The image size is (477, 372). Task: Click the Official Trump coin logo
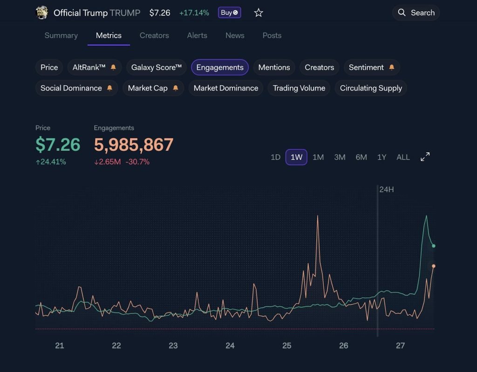point(41,13)
